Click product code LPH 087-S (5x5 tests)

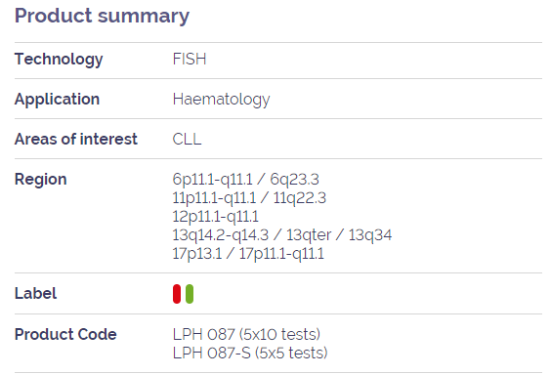(x=250, y=354)
